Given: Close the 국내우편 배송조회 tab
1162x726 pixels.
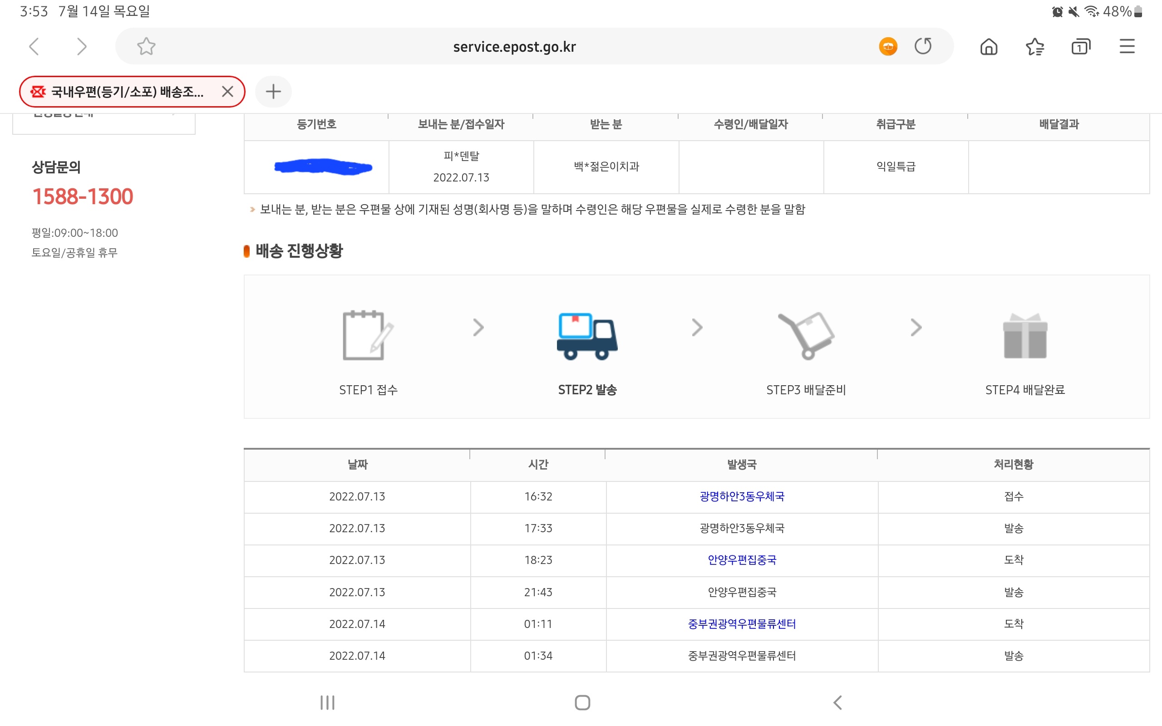Looking at the screenshot, I should tap(227, 91).
